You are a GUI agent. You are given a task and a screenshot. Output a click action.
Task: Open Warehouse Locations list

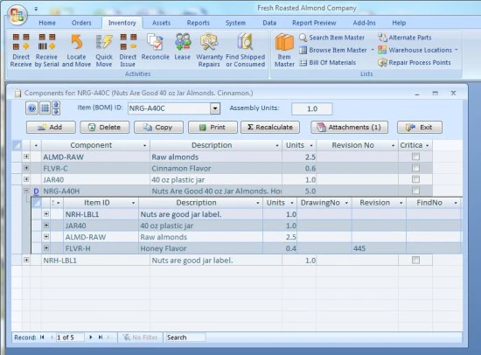pos(415,50)
